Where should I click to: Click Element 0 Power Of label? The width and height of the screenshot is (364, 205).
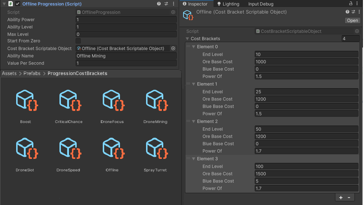[212, 77]
